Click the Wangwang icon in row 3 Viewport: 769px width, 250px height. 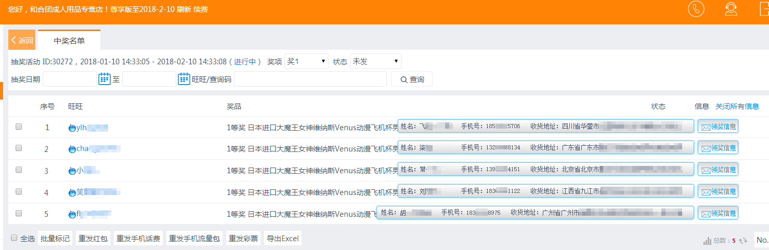click(x=72, y=171)
